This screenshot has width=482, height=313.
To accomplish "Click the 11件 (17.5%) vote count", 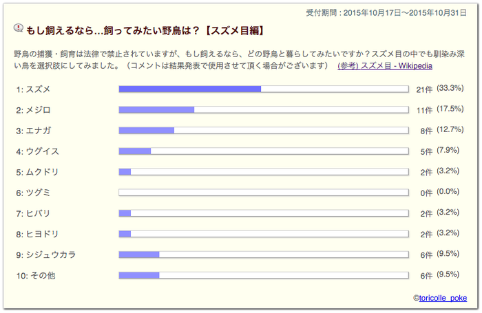I will (440, 109).
